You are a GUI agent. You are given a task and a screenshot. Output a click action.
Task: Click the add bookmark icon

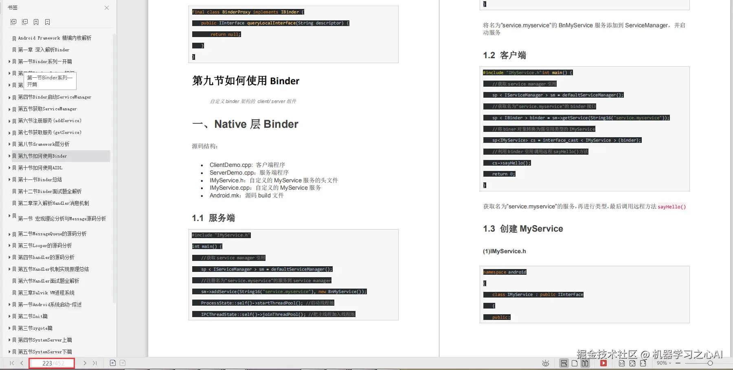point(36,22)
